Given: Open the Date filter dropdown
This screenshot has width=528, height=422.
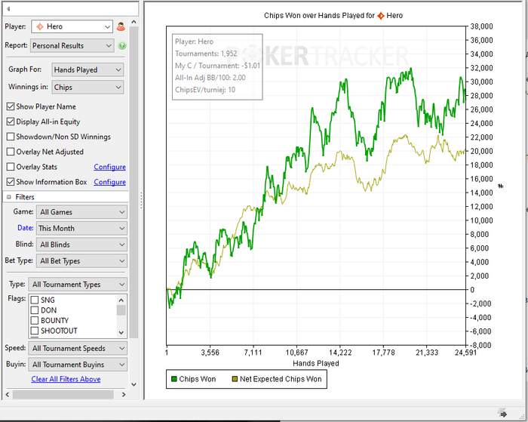Looking at the screenshot, I should (81, 228).
